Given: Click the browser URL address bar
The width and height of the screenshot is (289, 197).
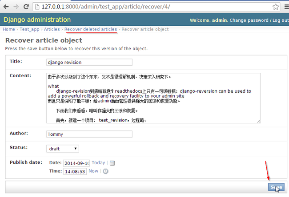Looking at the screenshot, I should coord(157,7).
